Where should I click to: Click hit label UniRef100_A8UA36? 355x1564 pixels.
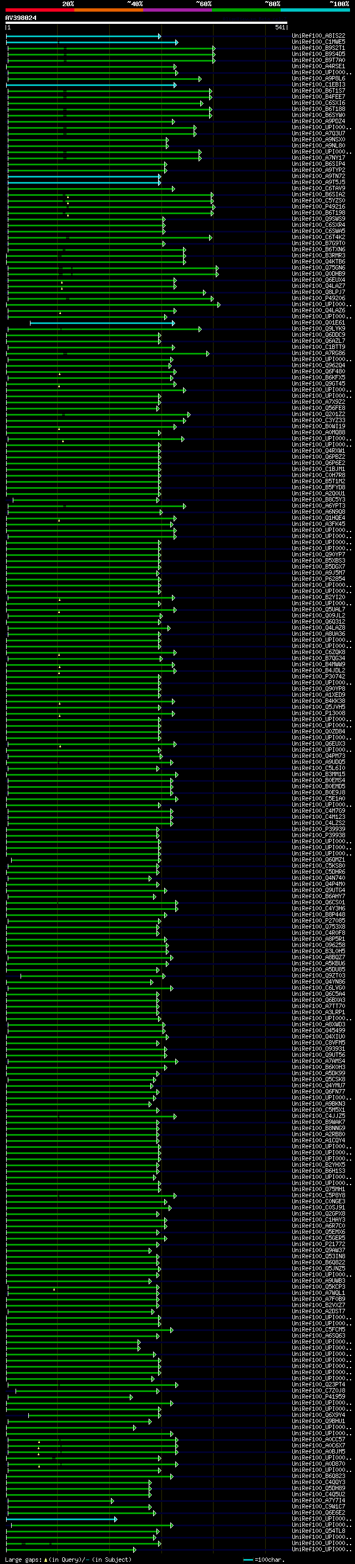pyautogui.click(x=318, y=634)
